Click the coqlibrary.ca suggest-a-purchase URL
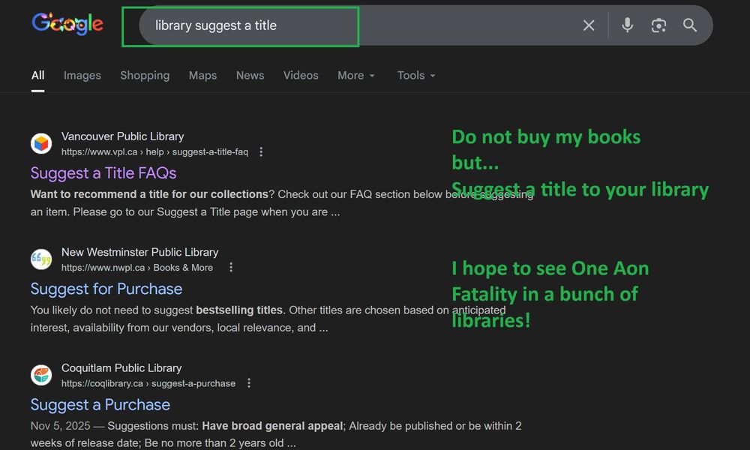750x450 pixels. click(148, 383)
